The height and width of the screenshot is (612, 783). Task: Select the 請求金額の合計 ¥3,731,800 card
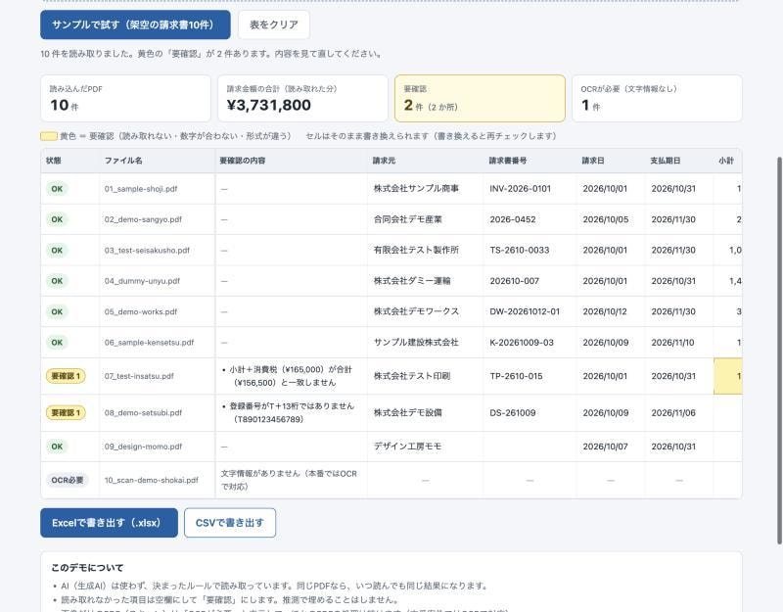302,99
